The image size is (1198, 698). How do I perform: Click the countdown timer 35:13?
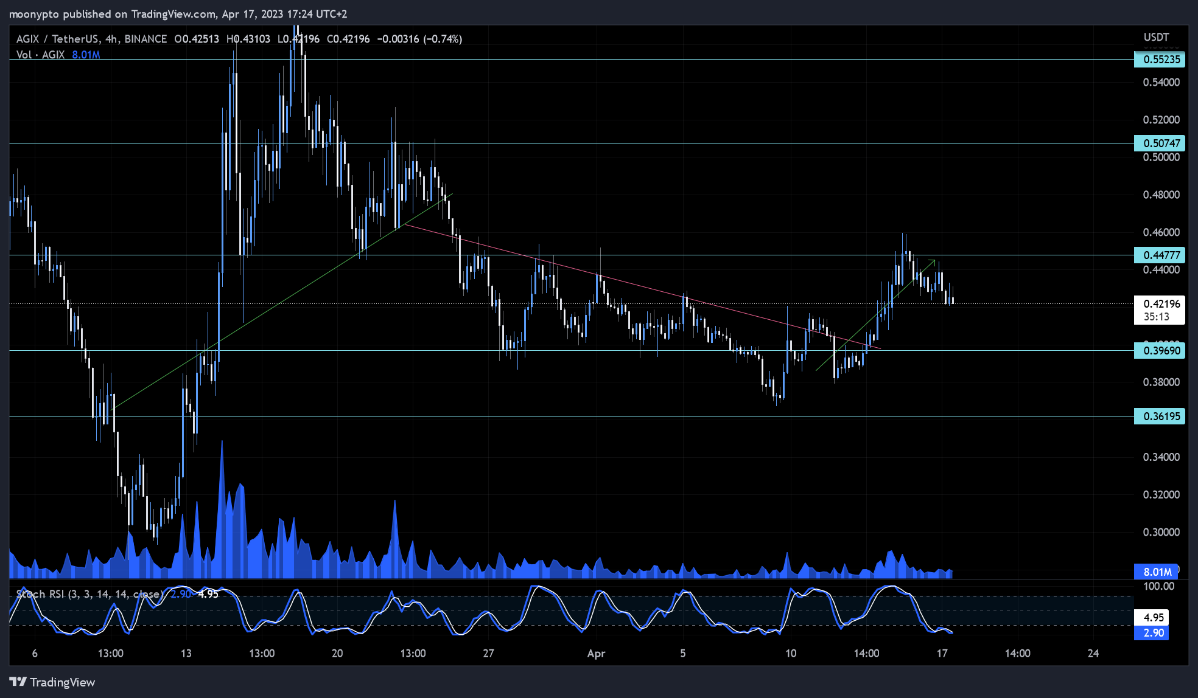click(1156, 317)
